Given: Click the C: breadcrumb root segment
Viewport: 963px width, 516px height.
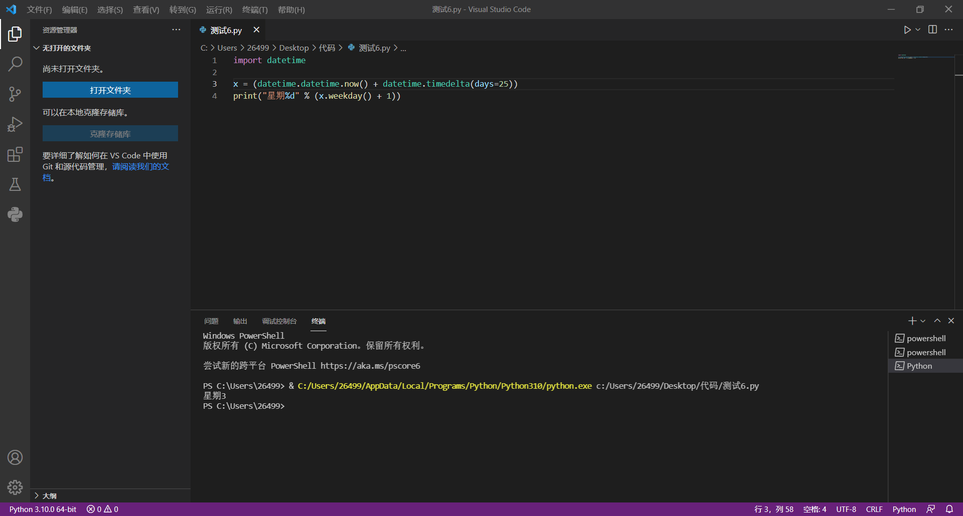Looking at the screenshot, I should point(204,48).
